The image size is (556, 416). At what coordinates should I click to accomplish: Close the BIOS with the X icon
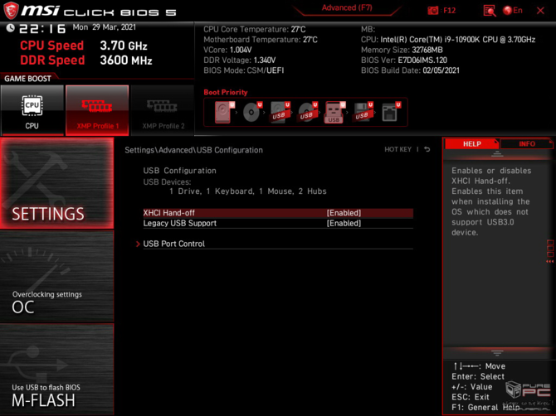tap(540, 11)
